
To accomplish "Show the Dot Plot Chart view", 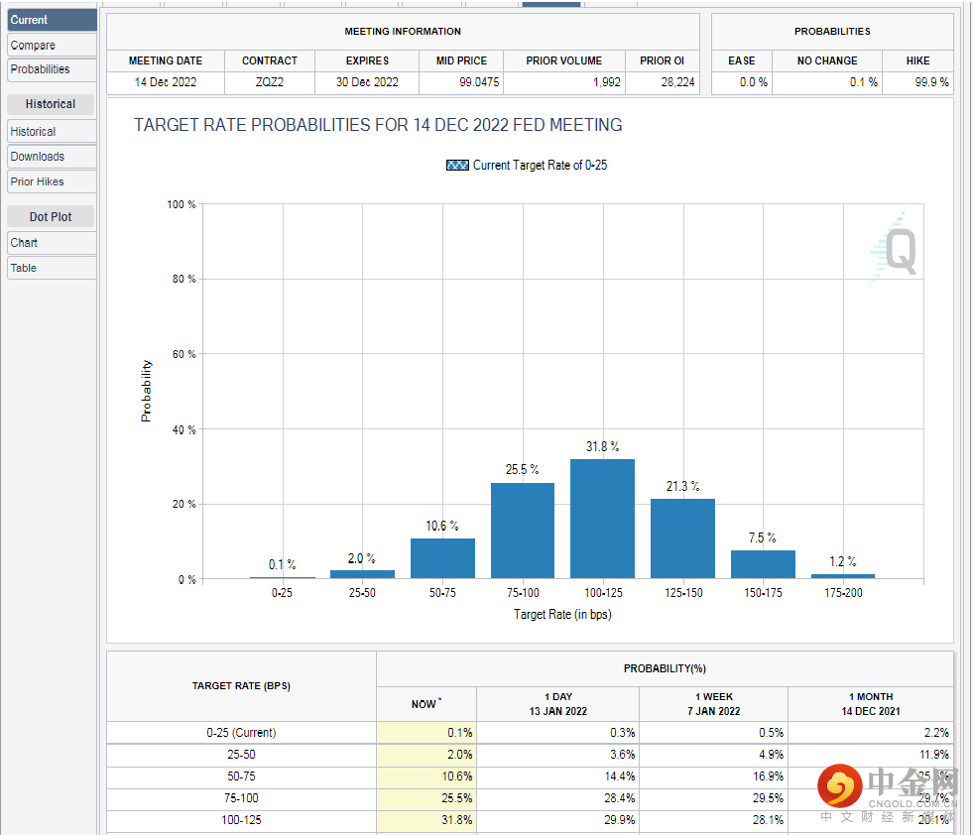I will tap(52, 243).
